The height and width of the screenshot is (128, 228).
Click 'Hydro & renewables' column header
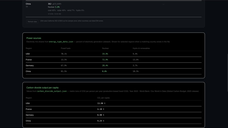(141, 48)
